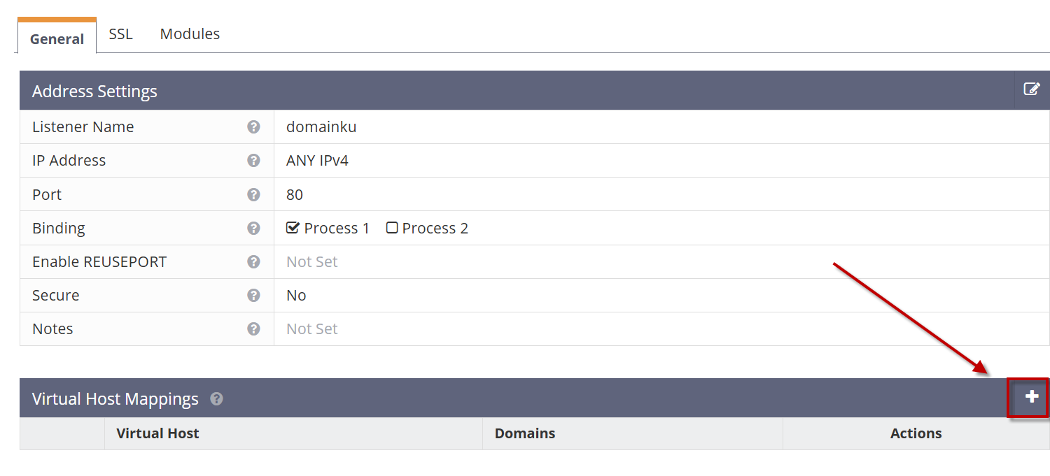The height and width of the screenshot is (476, 1050).
Task: Click the Virtual Host column header
Action: pyautogui.click(x=157, y=433)
